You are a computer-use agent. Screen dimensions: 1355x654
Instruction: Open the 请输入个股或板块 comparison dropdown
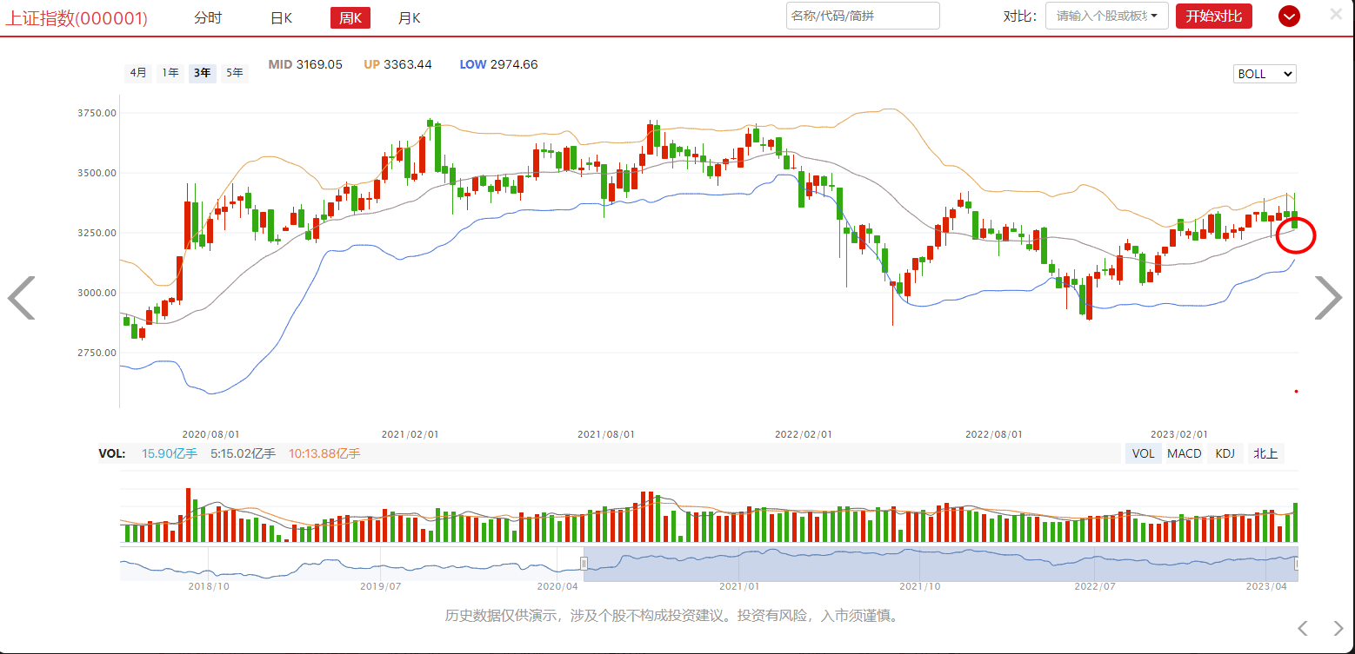point(1106,16)
